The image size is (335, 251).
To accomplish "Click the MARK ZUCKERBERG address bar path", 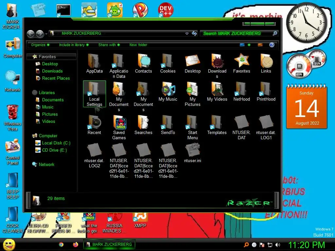I will 81,33.
